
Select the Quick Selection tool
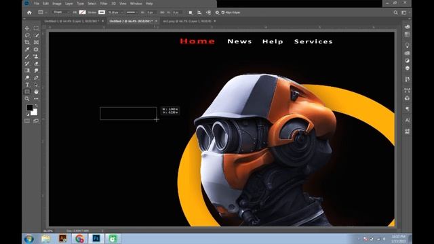36,35
